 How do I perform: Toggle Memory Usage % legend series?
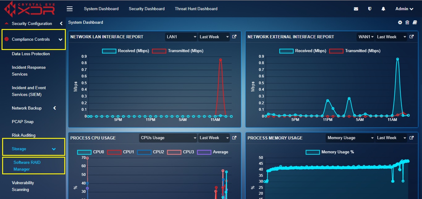[x=330, y=152]
